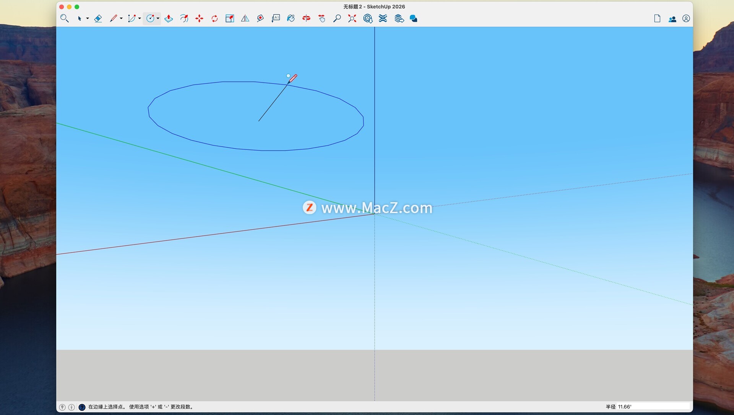Open the help question mark in status bar
This screenshot has width=734, height=415.
(82, 407)
